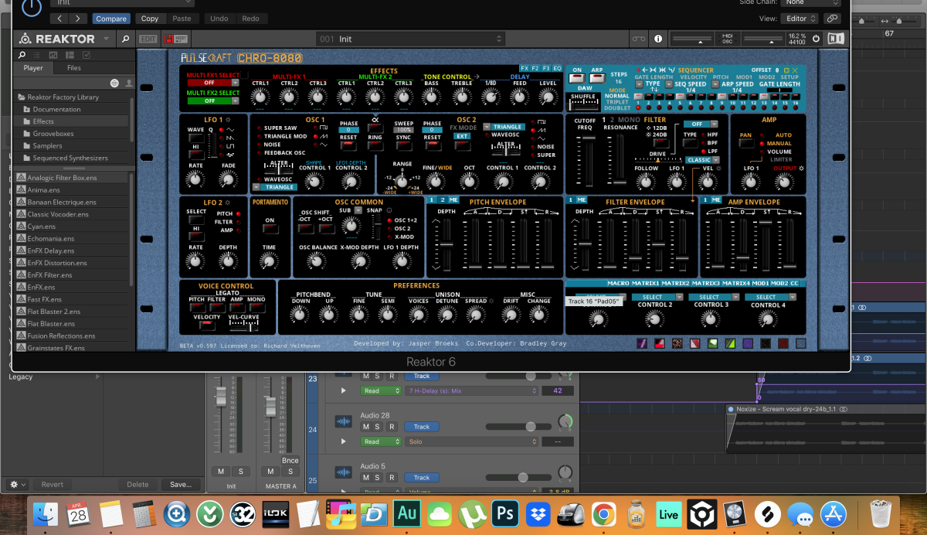Click the next preset arrow button
Screen dimensions: 927x535
click(x=79, y=19)
